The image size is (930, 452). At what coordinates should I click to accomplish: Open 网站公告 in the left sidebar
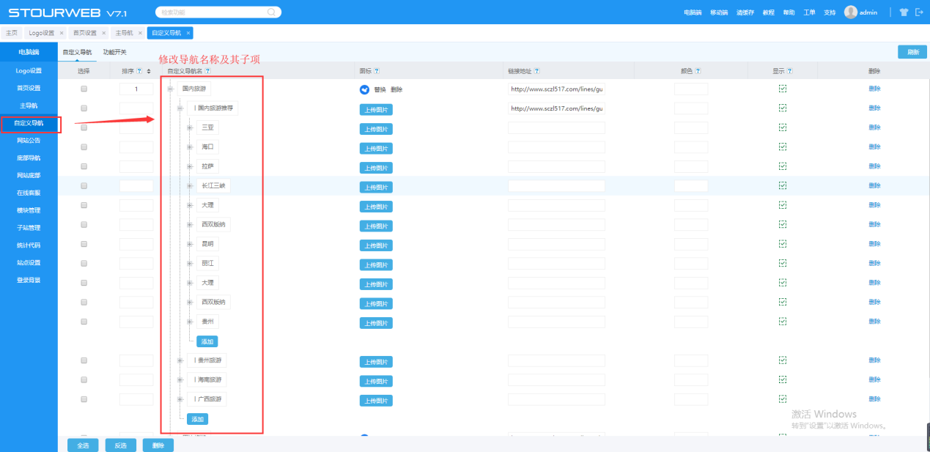click(x=29, y=140)
